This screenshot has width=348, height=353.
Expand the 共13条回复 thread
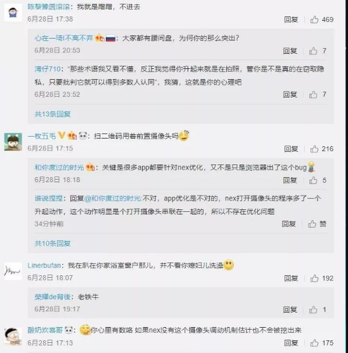click(53, 114)
